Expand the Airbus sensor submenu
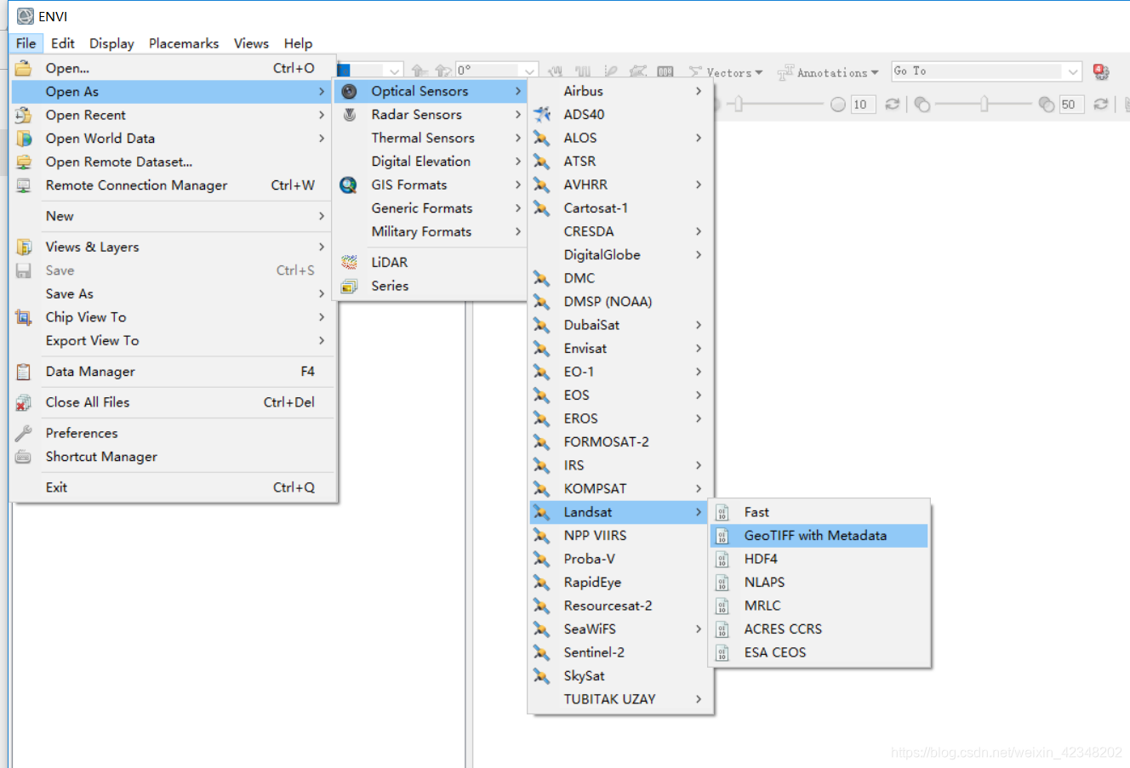 coord(620,91)
